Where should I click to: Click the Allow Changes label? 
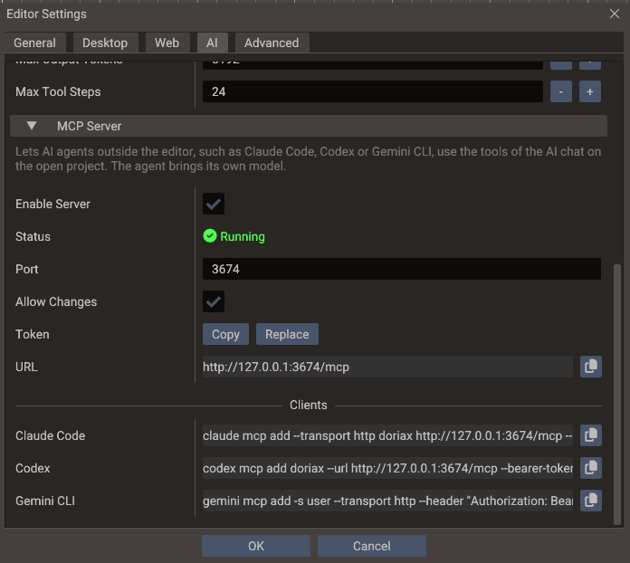(56, 301)
